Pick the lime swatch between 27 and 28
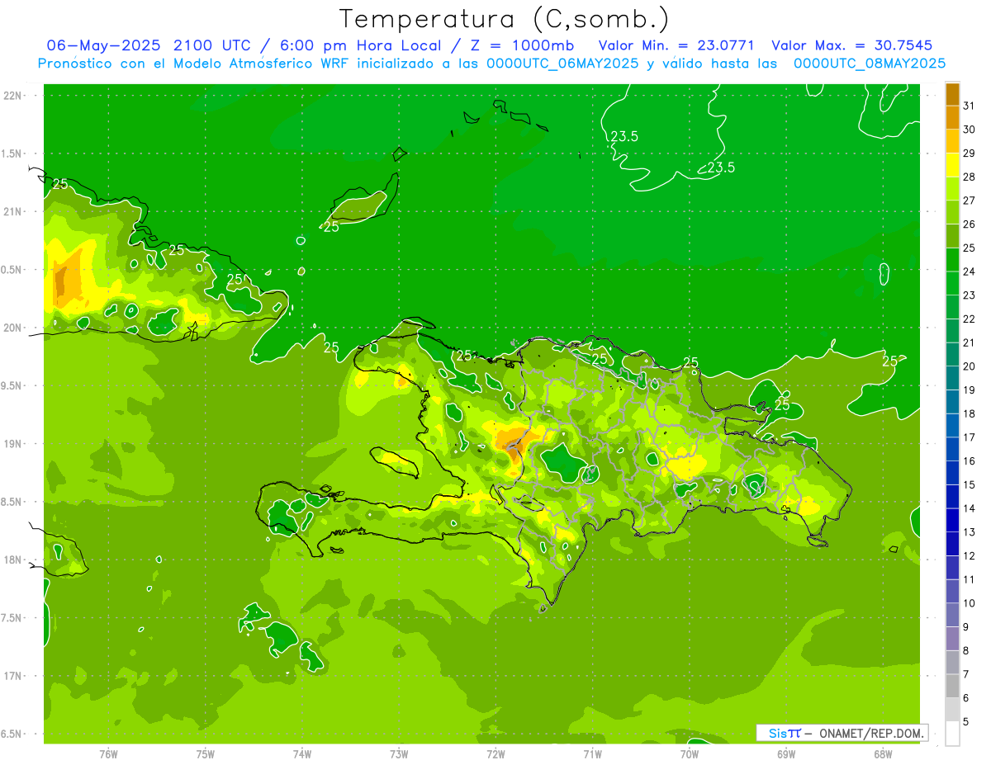The width and height of the screenshot is (991, 765). pos(952,188)
